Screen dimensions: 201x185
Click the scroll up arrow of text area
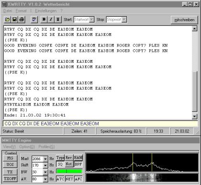click(x=194, y=29)
